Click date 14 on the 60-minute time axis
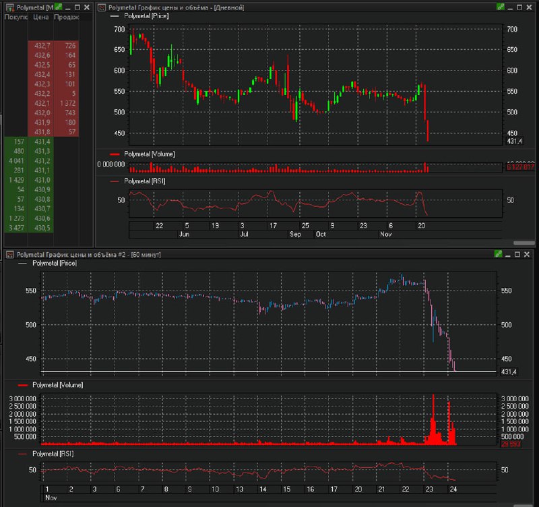 263,489
